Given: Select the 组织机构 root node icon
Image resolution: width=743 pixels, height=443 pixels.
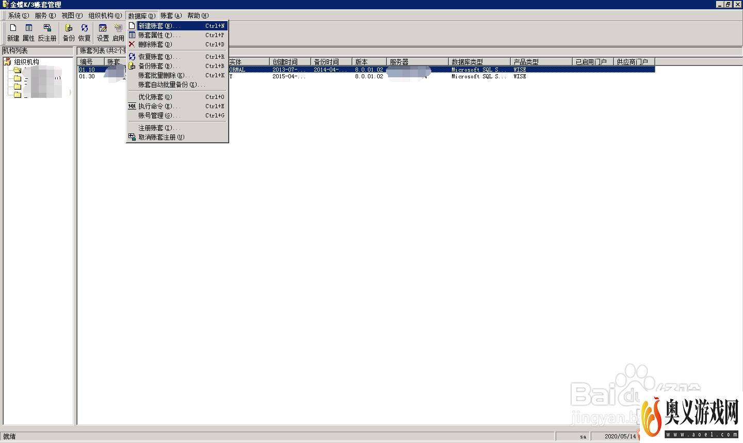Looking at the screenshot, I should pos(7,62).
